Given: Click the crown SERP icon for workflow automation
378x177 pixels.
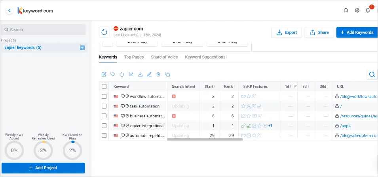Looking at the screenshot, I should (243, 96).
